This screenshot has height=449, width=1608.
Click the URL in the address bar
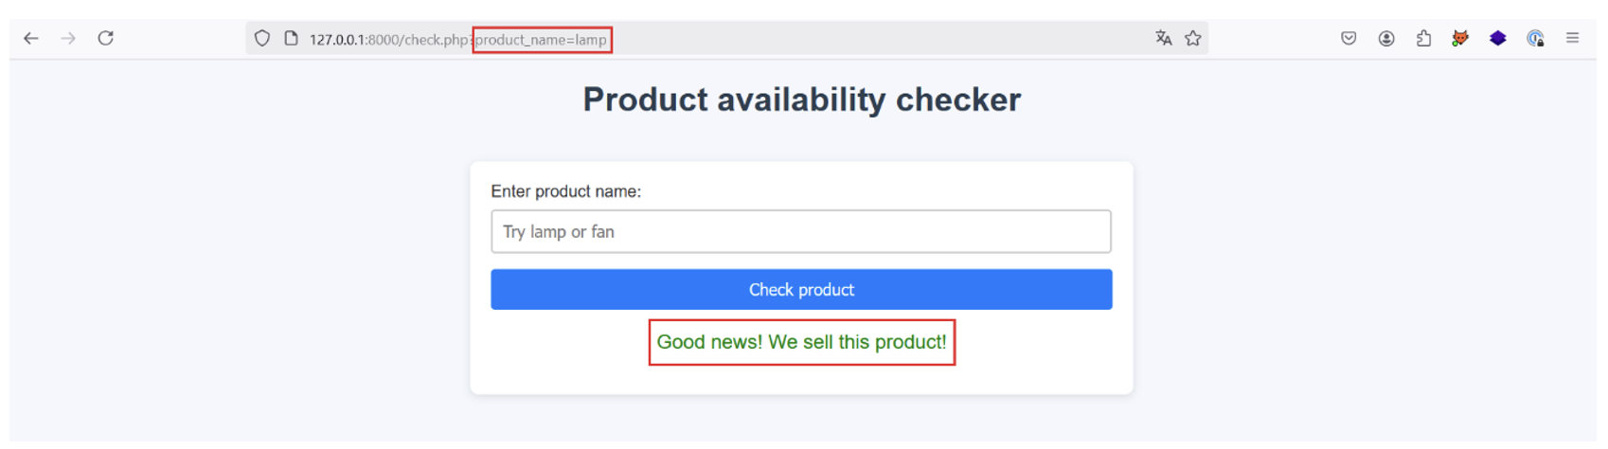pos(455,40)
